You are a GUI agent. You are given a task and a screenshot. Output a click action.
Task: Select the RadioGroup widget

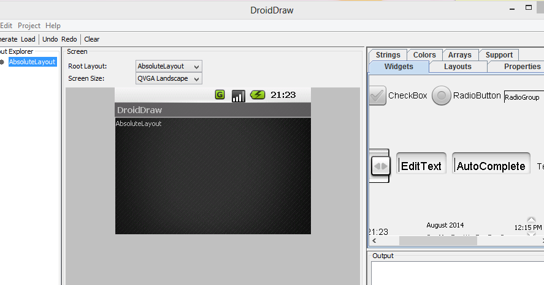pos(524,97)
